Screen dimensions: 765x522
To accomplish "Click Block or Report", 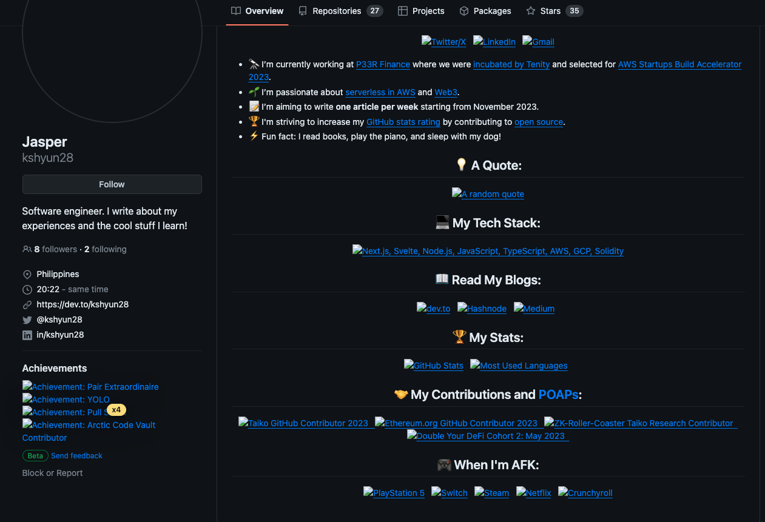I will coord(52,472).
